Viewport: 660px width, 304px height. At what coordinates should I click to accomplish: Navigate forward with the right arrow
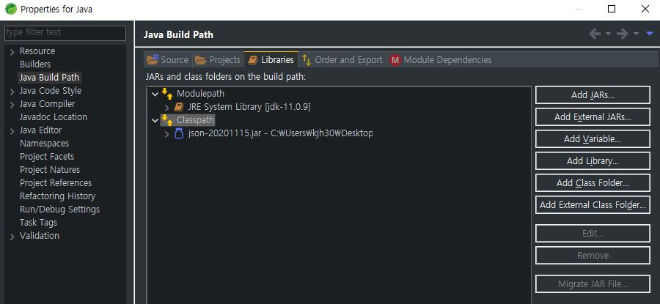[x=623, y=34]
